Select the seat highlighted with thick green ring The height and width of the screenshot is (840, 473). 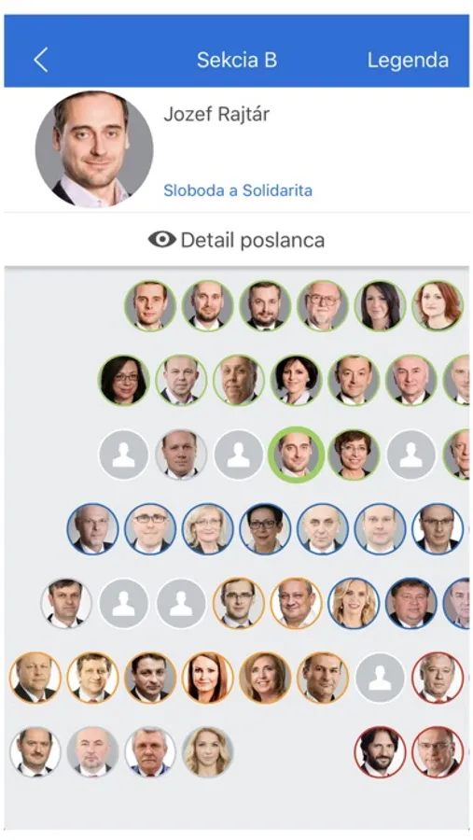click(297, 455)
